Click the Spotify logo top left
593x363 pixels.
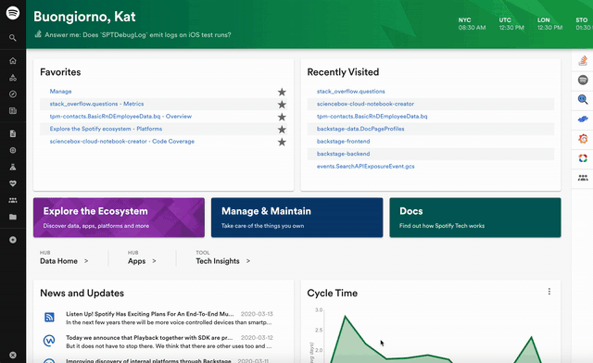[x=13, y=13]
